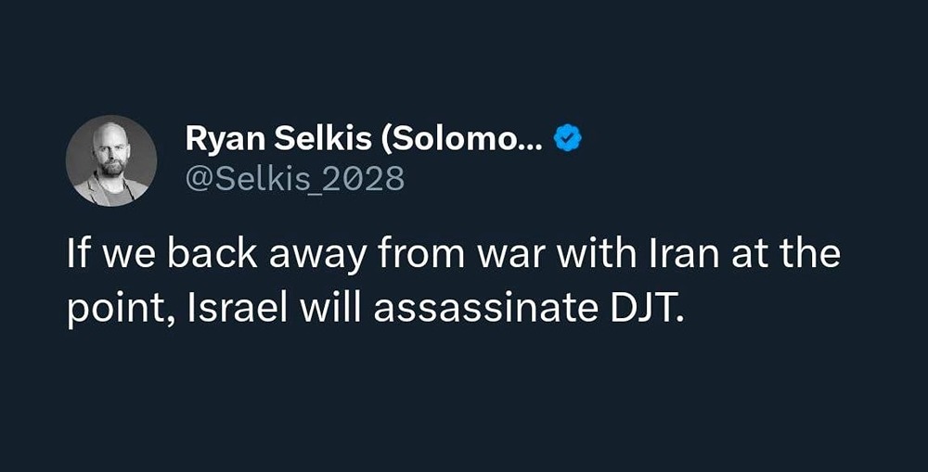Open the @Selkis_2028 handle link
Image resolution: width=928 pixels, height=472 pixels.
[295, 176]
